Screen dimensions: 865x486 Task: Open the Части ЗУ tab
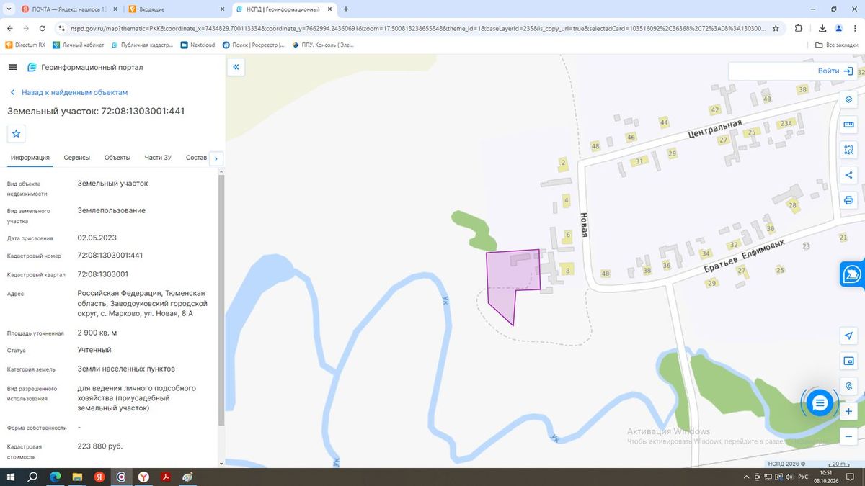(158, 158)
